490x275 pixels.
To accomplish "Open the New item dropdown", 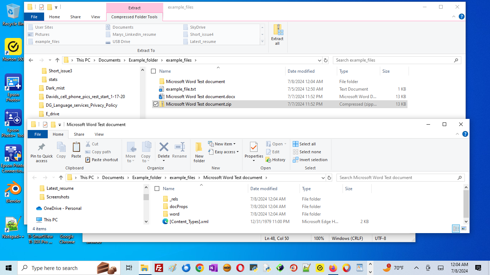I will (225, 144).
